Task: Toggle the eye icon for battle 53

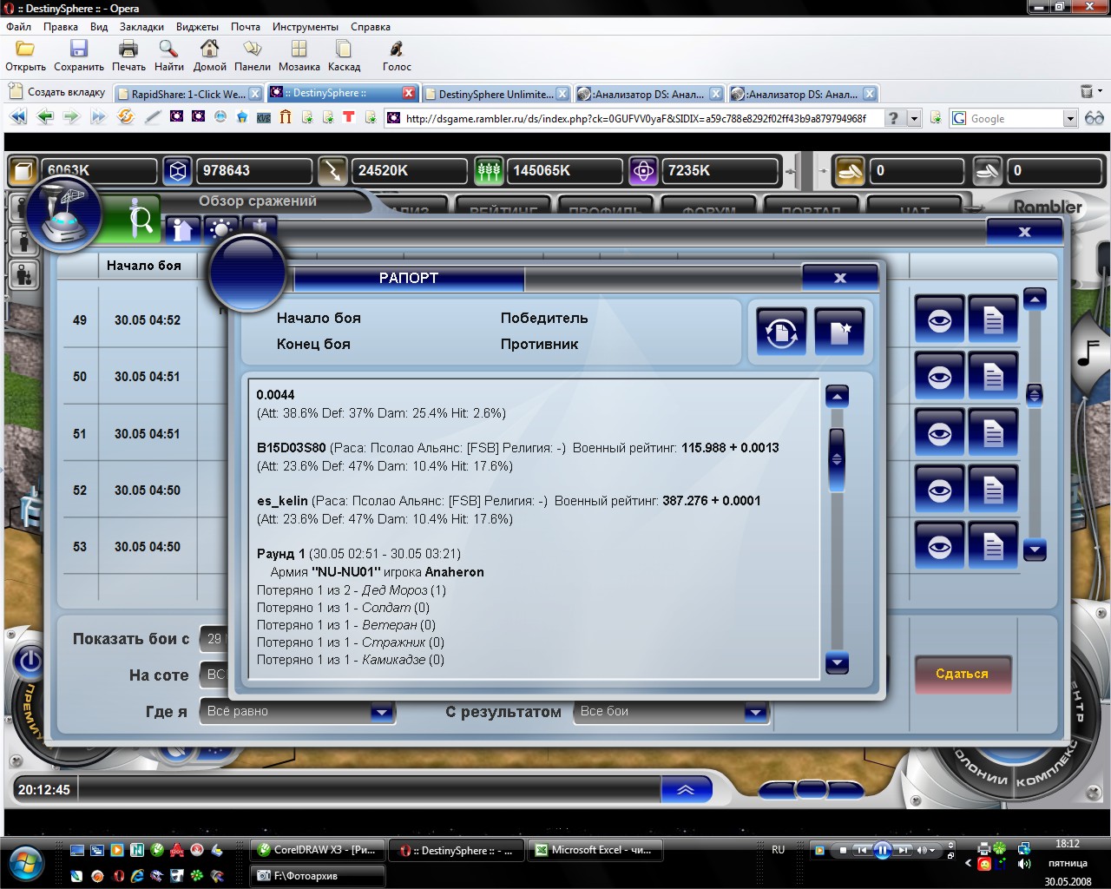Action: [x=939, y=547]
